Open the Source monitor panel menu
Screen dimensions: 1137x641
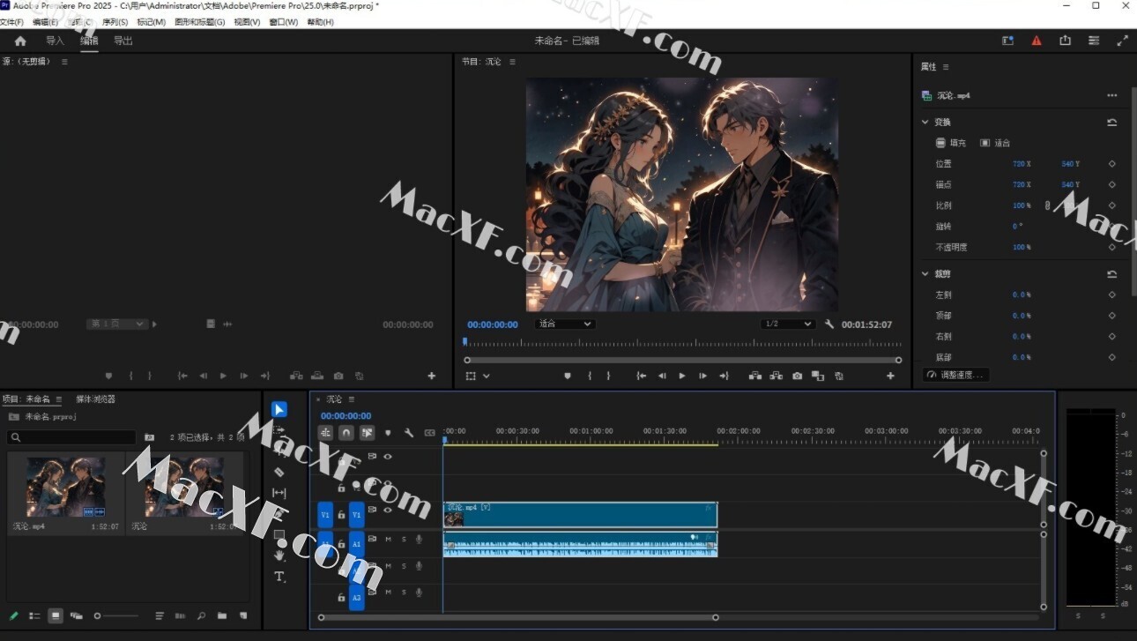[x=64, y=62]
